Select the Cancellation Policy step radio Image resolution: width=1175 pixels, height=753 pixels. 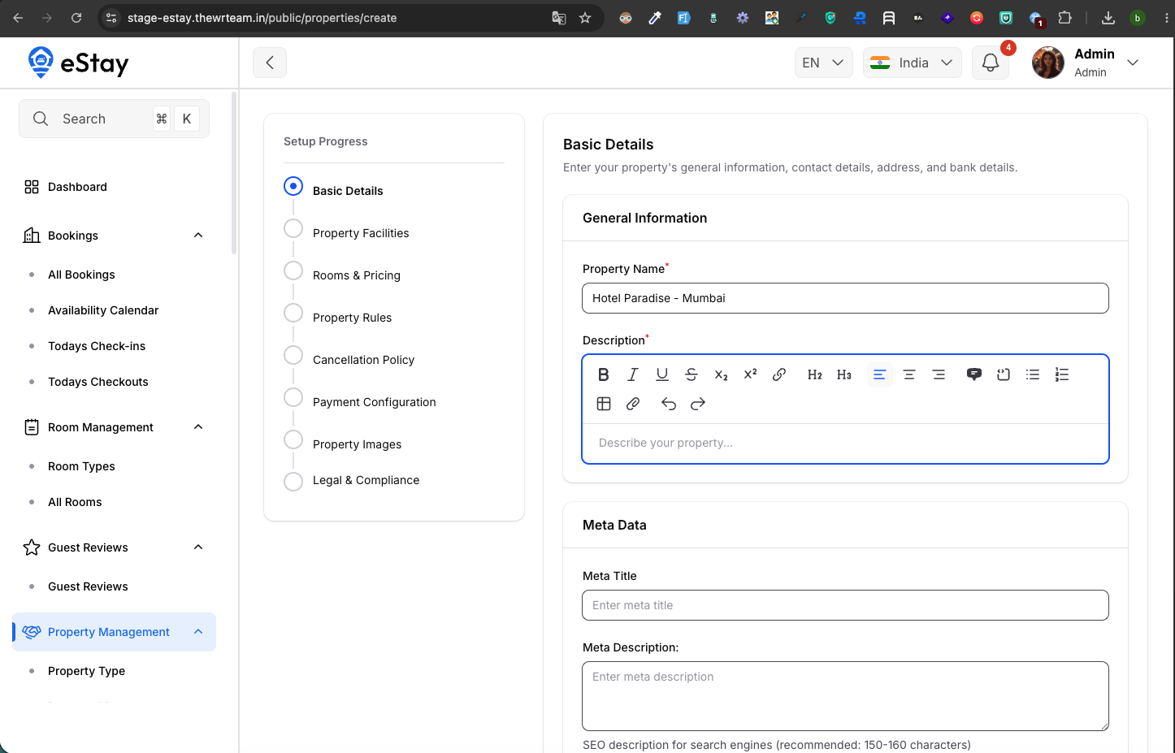pyautogui.click(x=293, y=355)
